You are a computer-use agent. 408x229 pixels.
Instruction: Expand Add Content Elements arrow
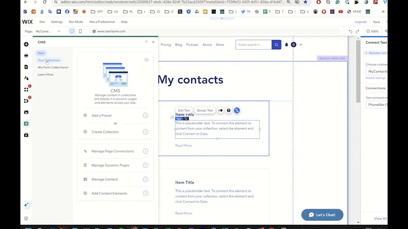click(145, 193)
